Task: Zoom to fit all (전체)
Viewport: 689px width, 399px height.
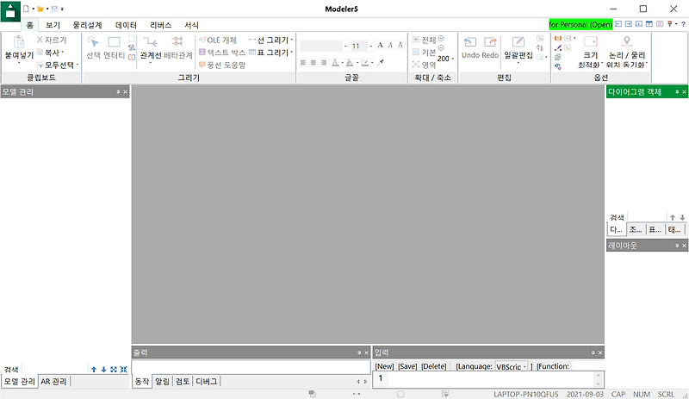Action: 424,40
